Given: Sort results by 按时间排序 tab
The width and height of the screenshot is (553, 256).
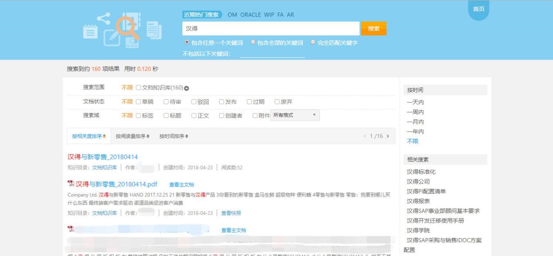Looking at the screenshot, I should tap(174, 136).
